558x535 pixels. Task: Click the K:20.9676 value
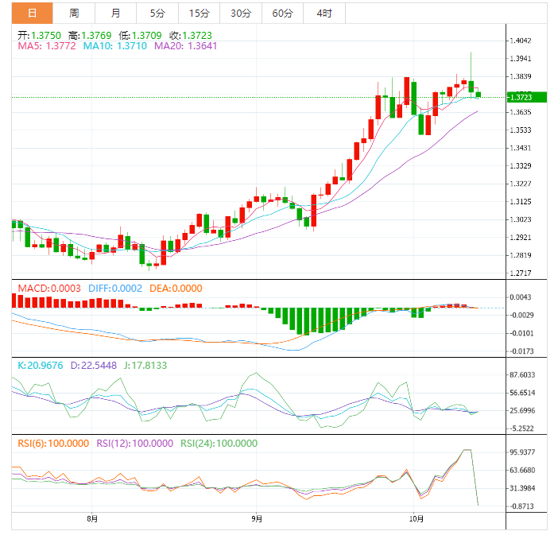pos(41,365)
